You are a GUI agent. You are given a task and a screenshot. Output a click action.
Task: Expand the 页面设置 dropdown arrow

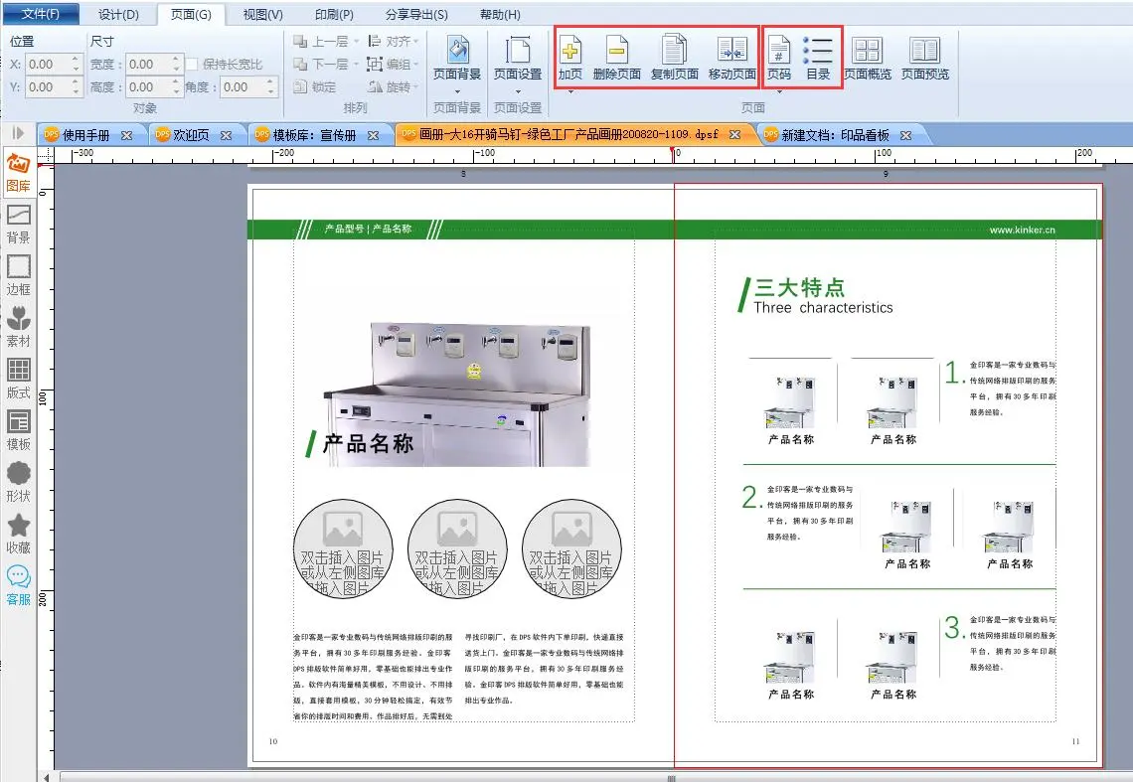[x=517, y=91]
